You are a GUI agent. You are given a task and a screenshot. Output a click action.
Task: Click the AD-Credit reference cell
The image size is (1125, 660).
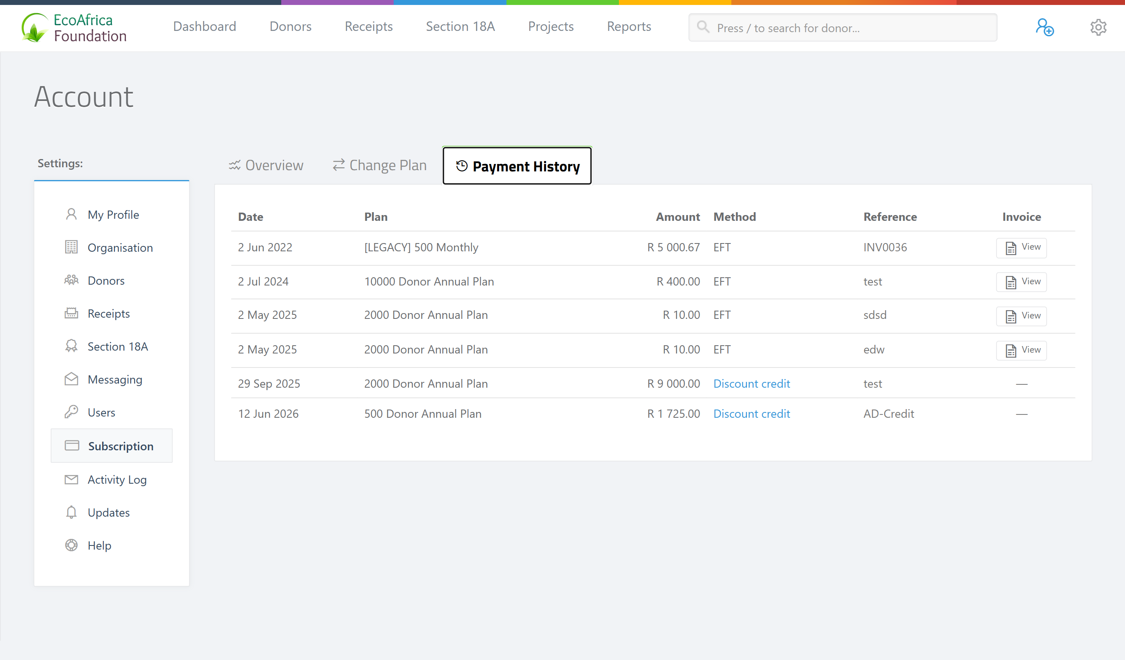pos(888,414)
